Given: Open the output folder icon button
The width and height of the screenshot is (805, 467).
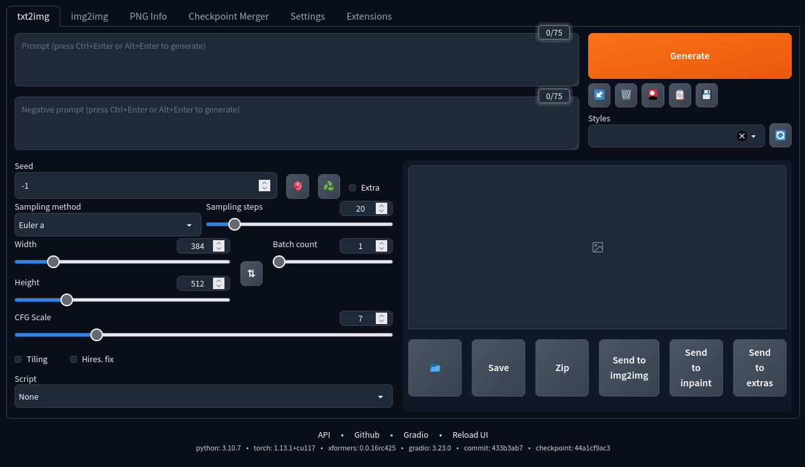Looking at the screenshot, I should tap(435, 368).
